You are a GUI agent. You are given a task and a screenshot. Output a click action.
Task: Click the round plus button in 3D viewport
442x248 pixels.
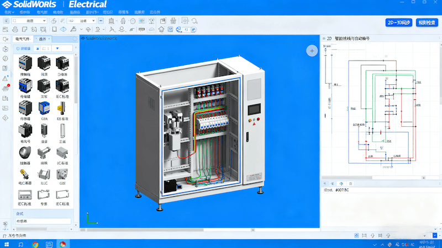pyautogui.click(x=312, y=51)
